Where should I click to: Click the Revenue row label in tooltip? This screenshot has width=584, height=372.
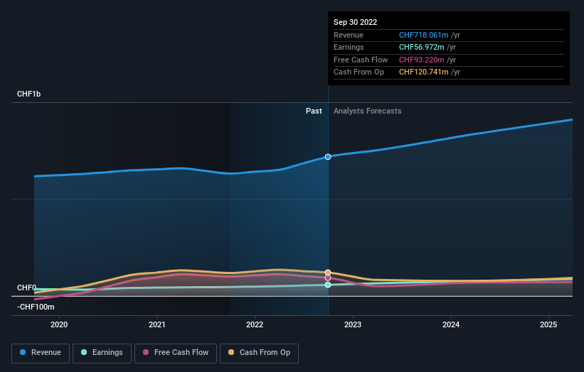[x=349, y=35]
